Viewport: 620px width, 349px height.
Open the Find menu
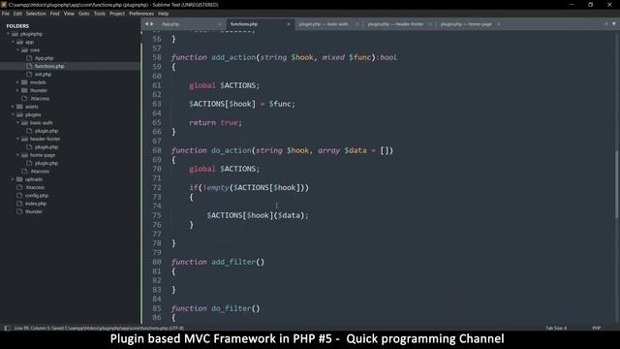coord(54,14)
